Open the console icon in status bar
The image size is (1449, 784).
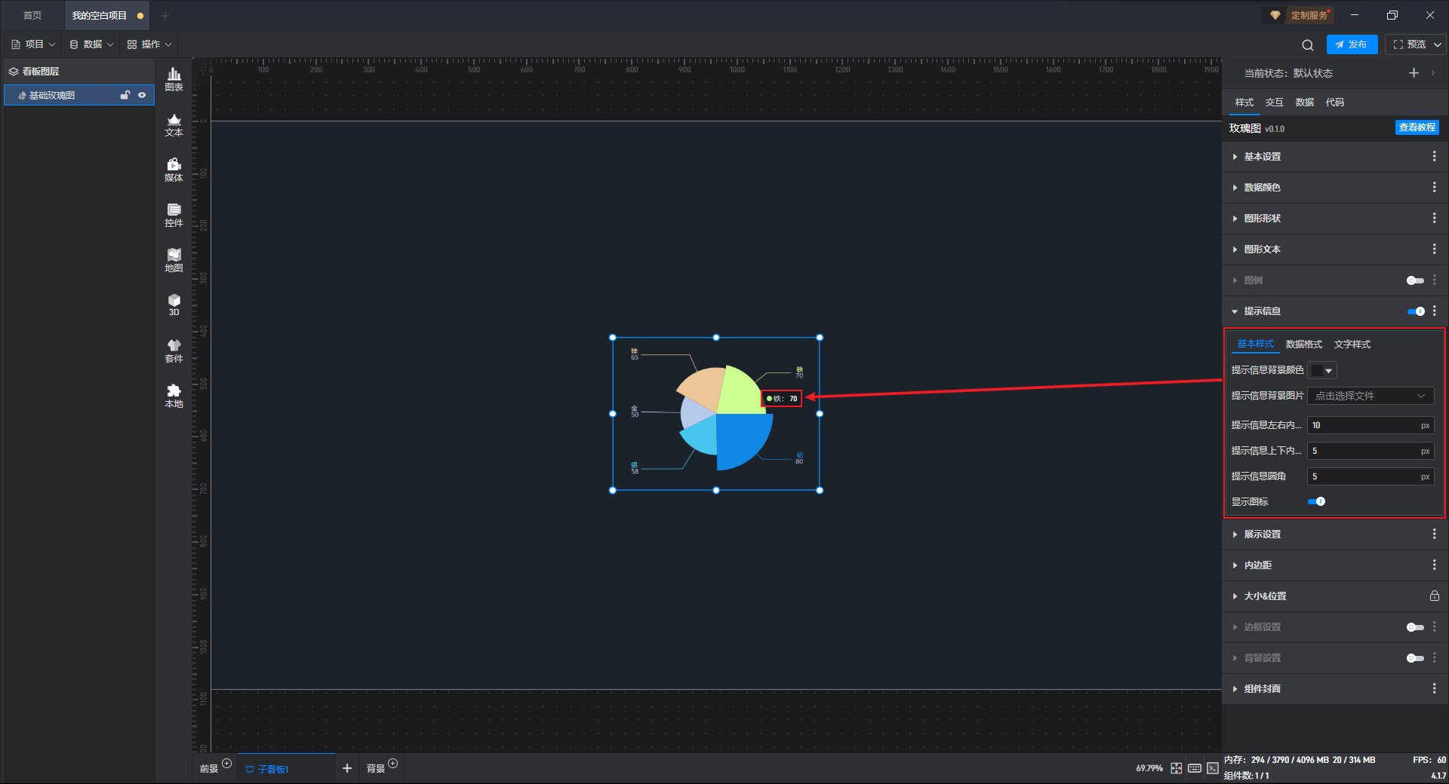pos(1213,768)
